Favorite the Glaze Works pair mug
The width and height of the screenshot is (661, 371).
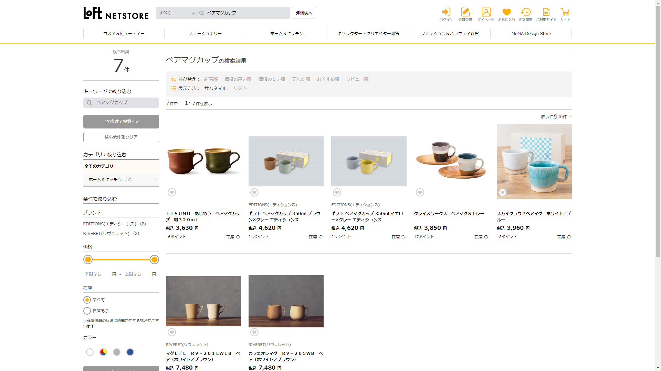[420, 192]
